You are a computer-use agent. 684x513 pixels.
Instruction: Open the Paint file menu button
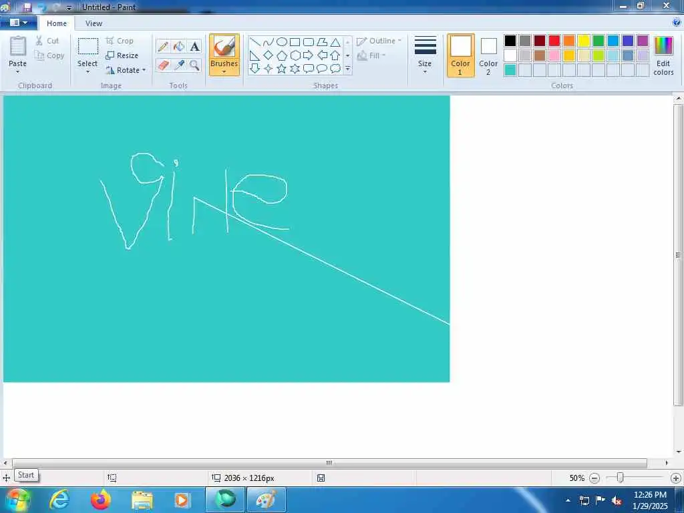click(x=18, y=23)
